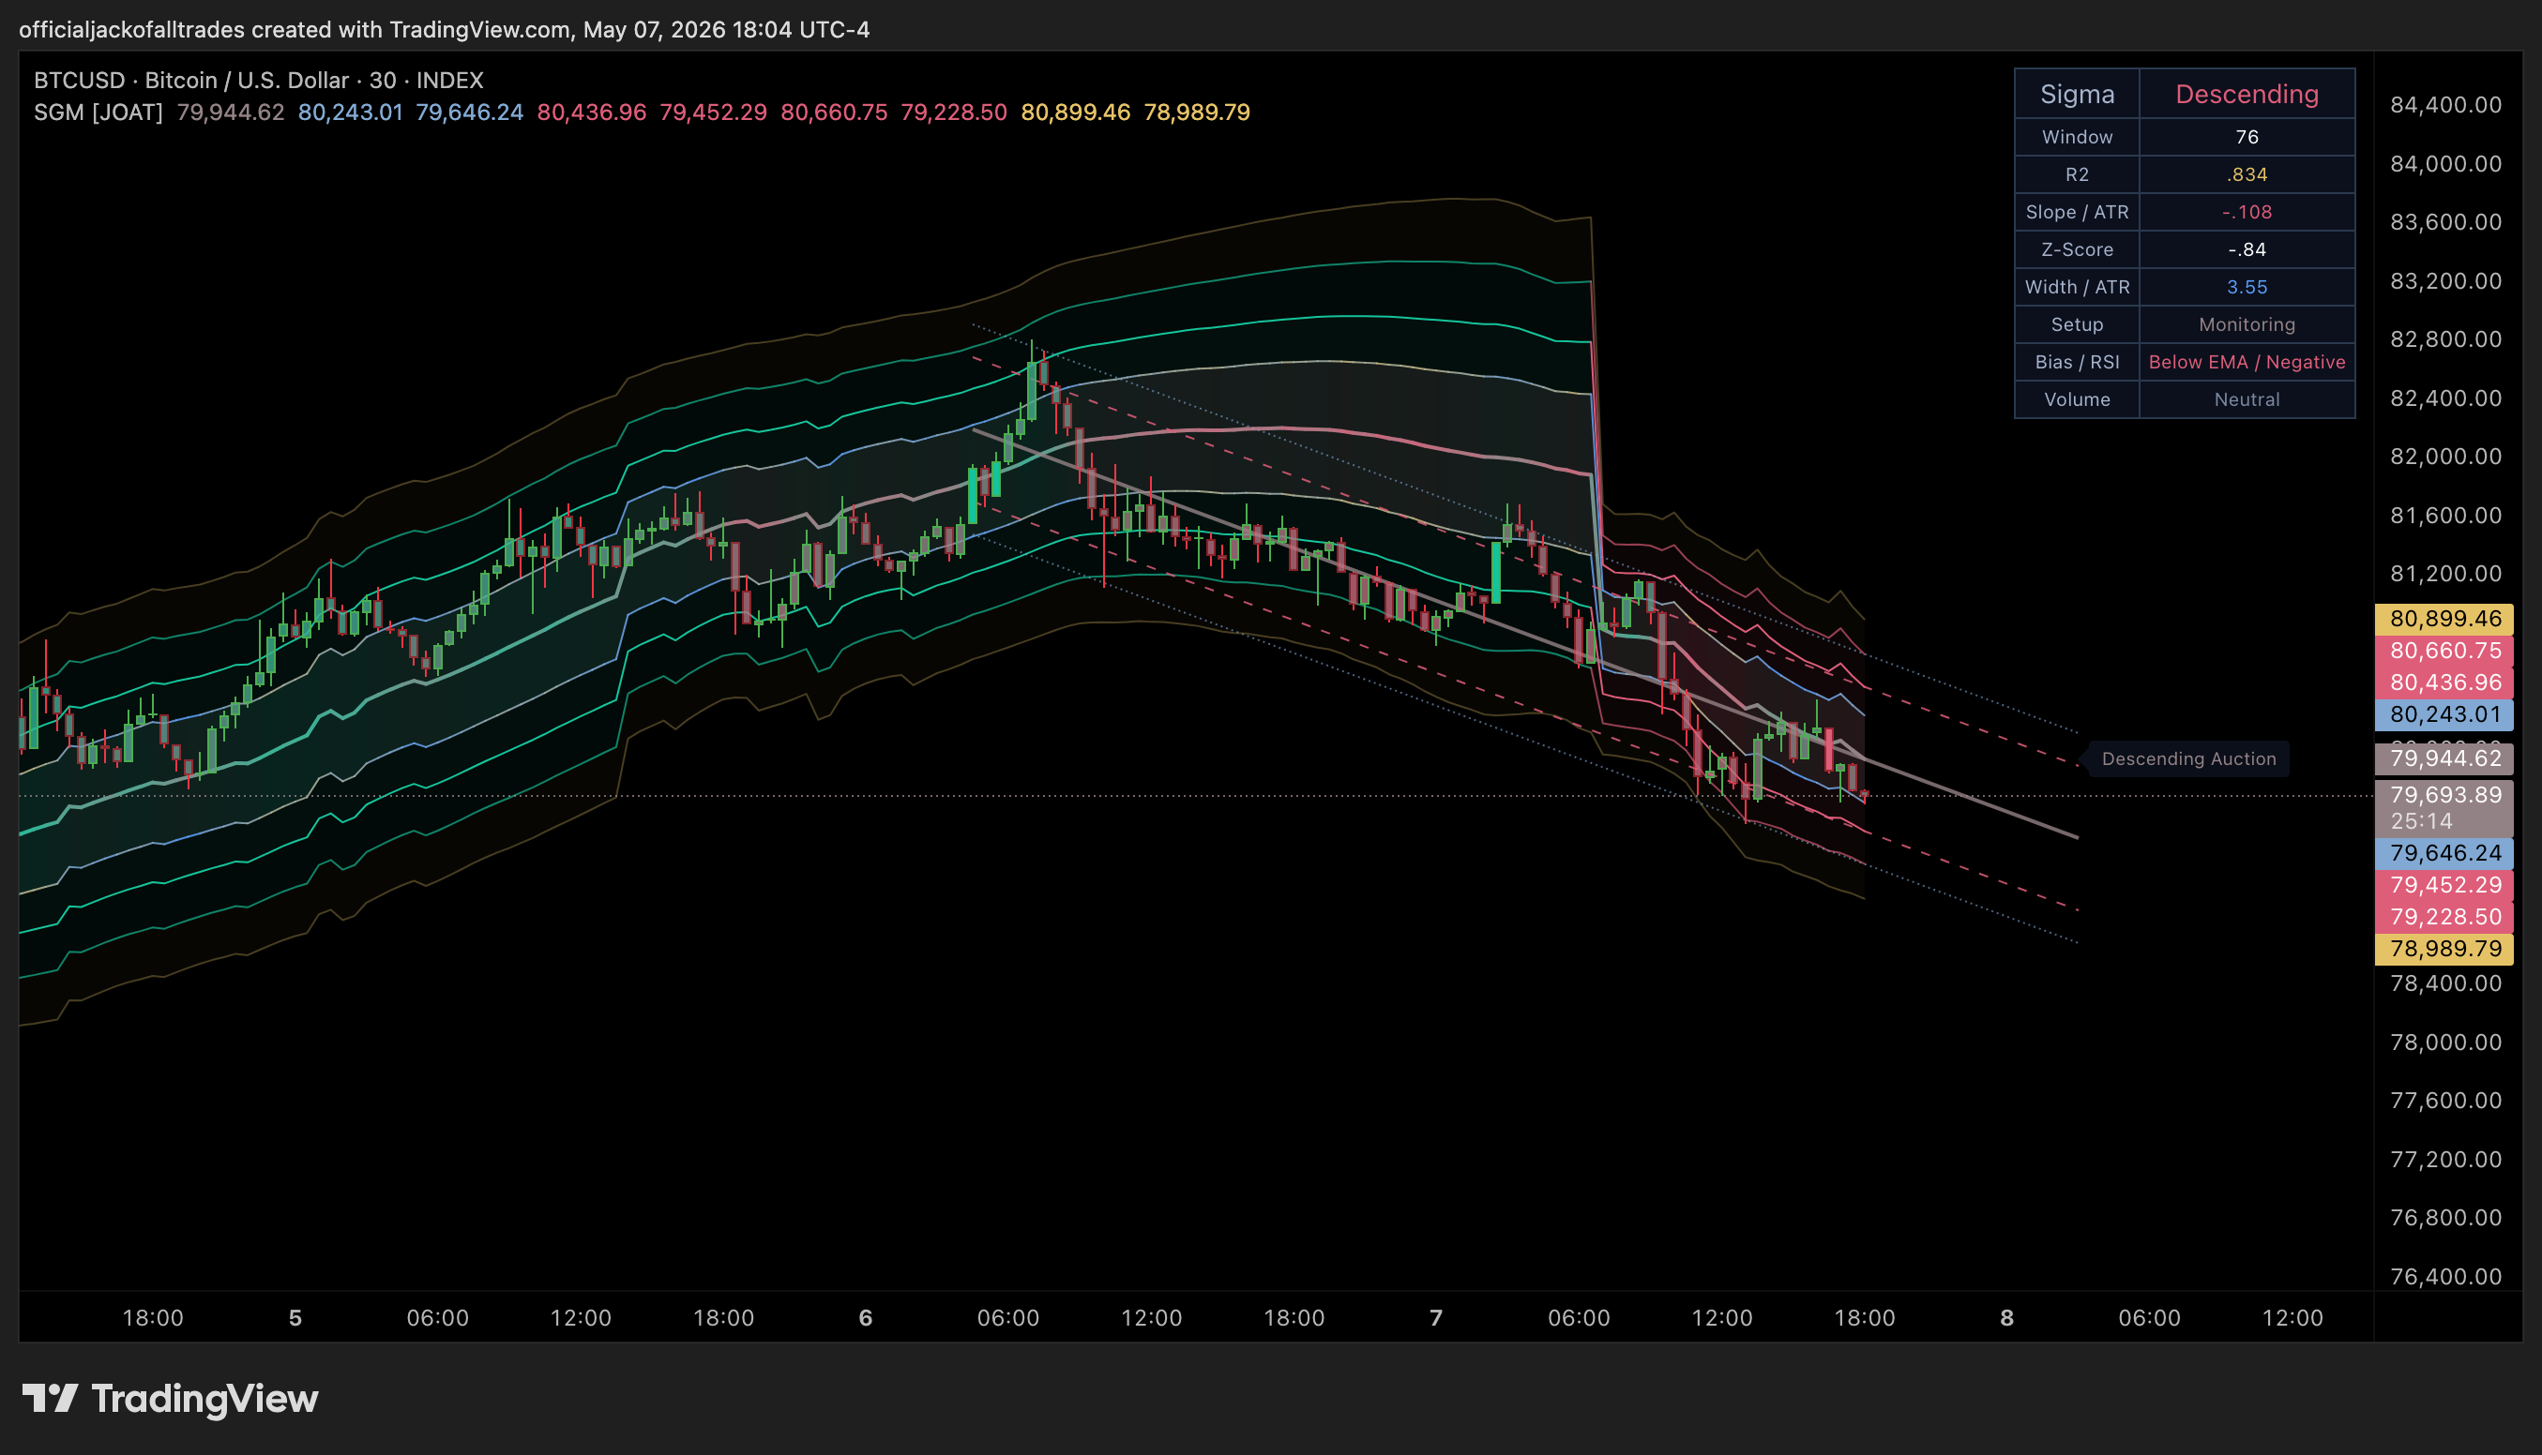Click blue legend value 79,646.24 in indicator row
2542x1455 pixels.
pos(470,112)
